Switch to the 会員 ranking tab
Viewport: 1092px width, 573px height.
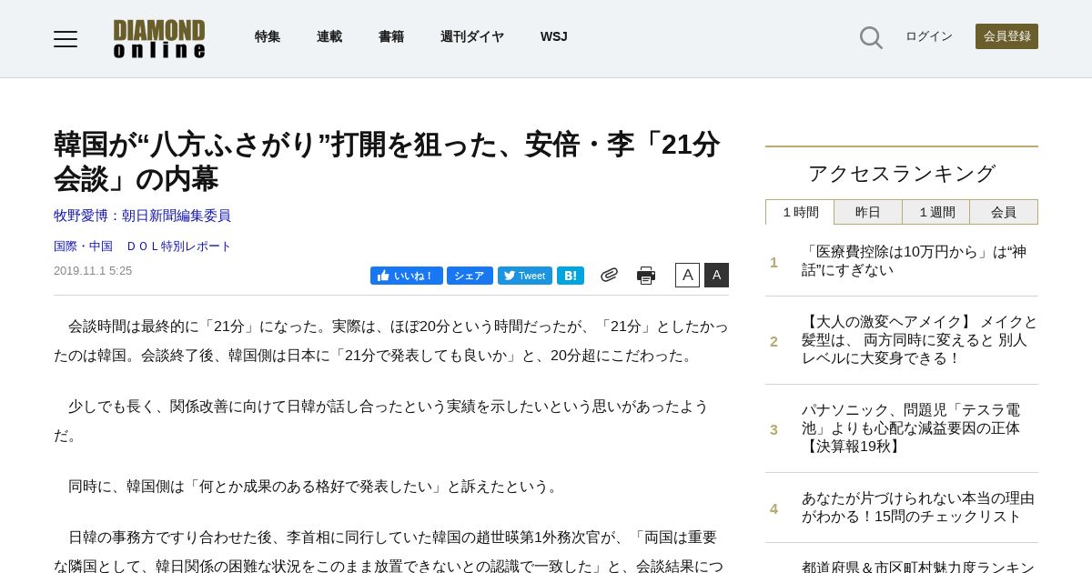(1004, 212)
